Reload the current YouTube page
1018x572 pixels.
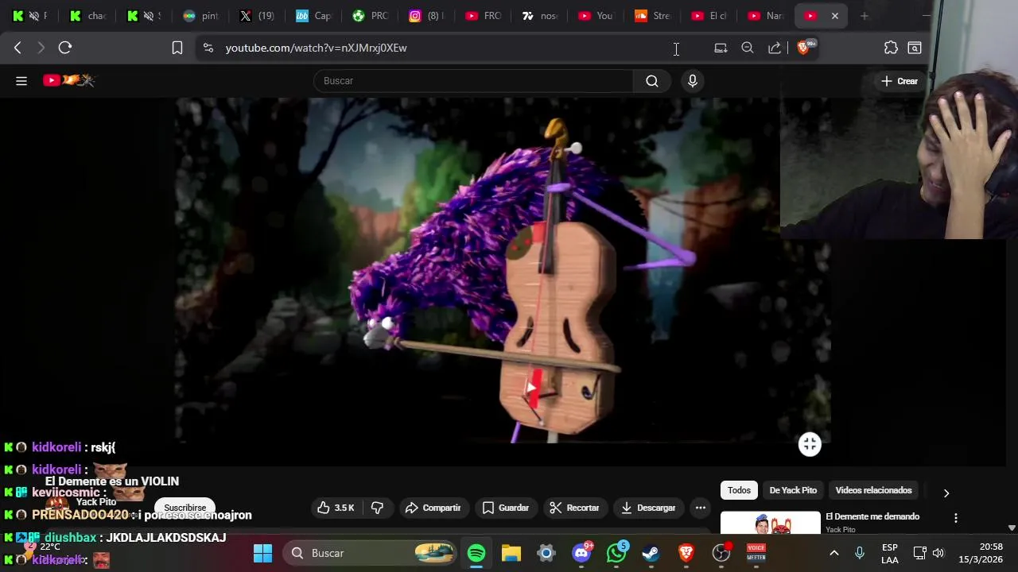tap(65, 48)
